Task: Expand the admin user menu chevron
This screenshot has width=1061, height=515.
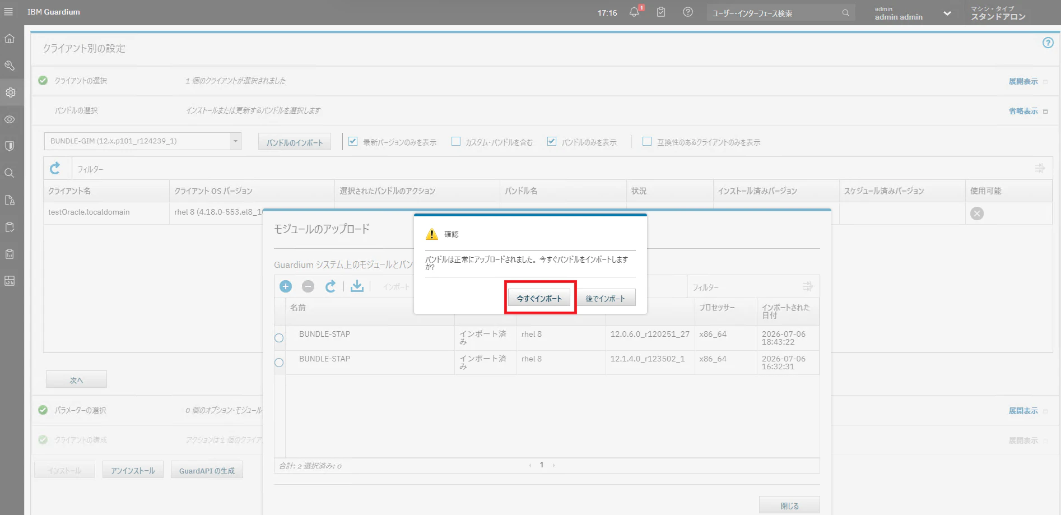Action: pos(947,13)
